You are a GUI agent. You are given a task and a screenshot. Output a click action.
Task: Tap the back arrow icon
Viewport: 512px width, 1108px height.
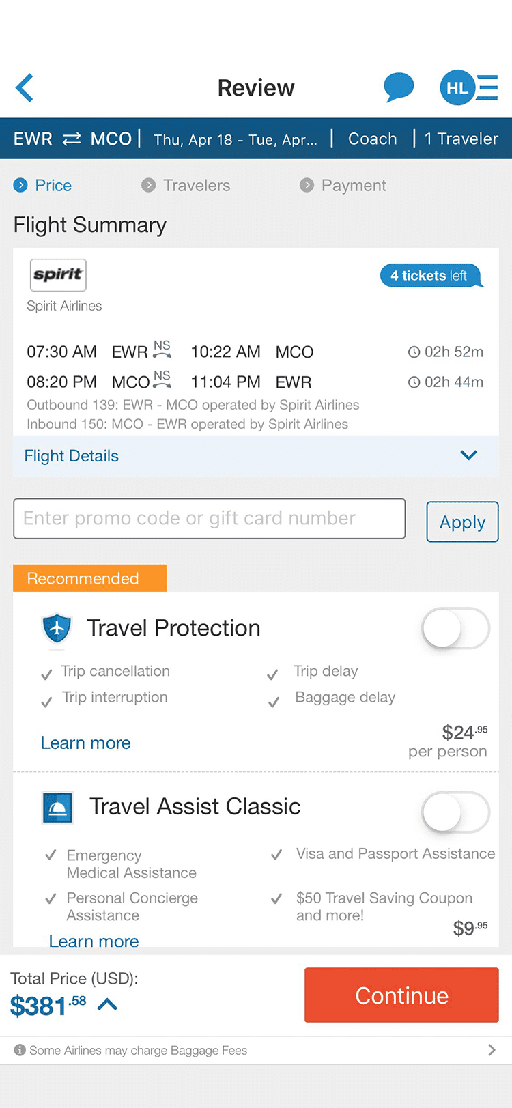pyautogui.click(x=25, y=88)
